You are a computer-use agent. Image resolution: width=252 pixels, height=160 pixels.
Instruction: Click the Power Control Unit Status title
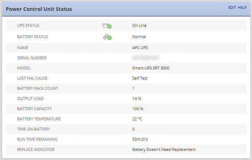click(x=39, y=9)
